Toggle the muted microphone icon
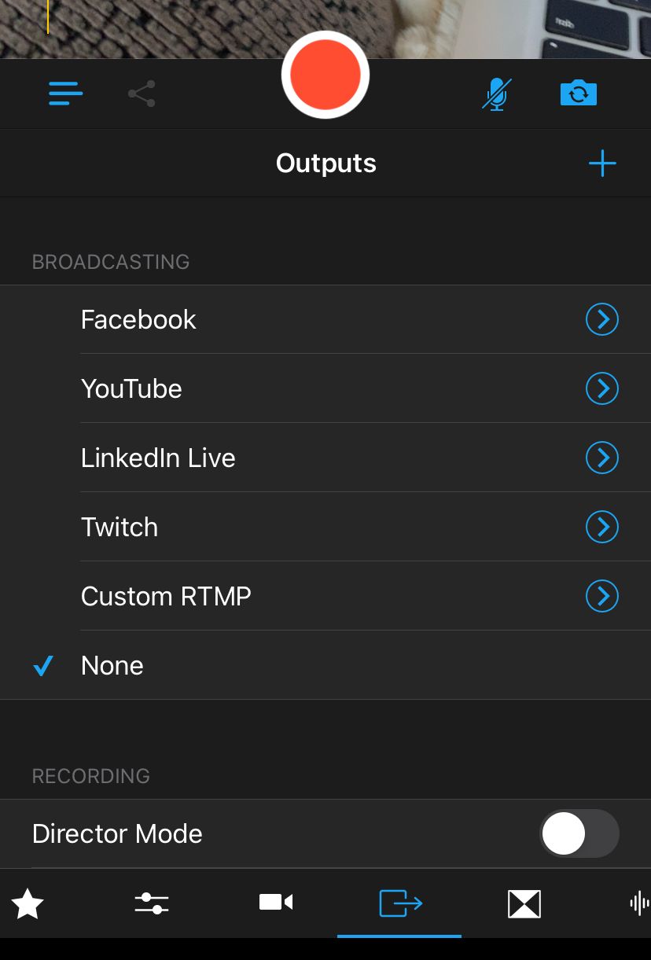The height and width of the screenshot is (960, 651). coord(496,94)
